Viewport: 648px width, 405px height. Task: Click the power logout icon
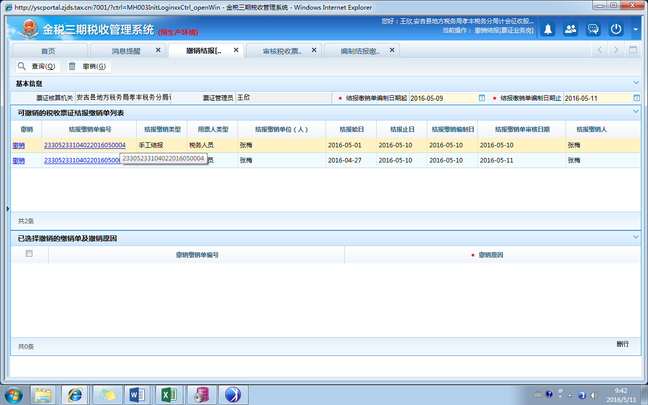(616, 29)
